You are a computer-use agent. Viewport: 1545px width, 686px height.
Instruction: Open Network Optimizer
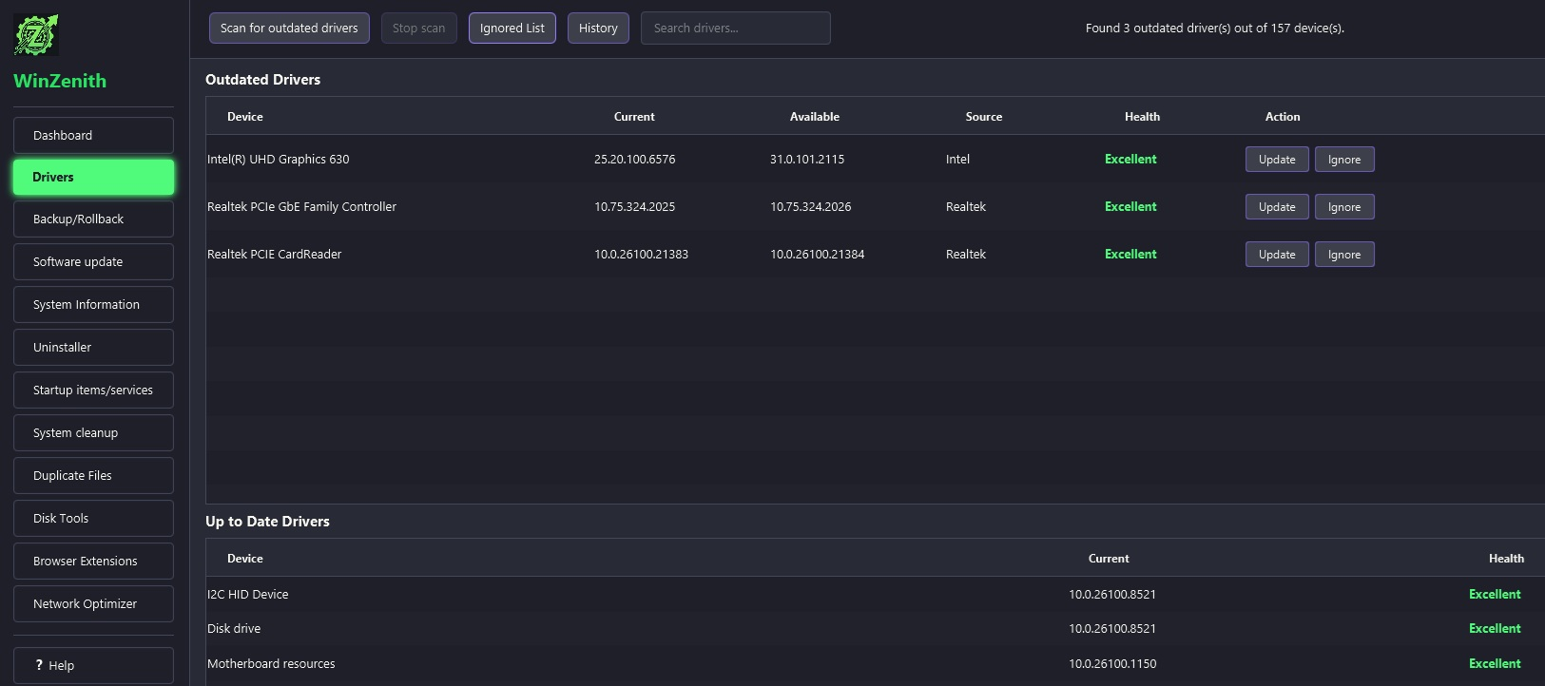(x=93, y=603)
